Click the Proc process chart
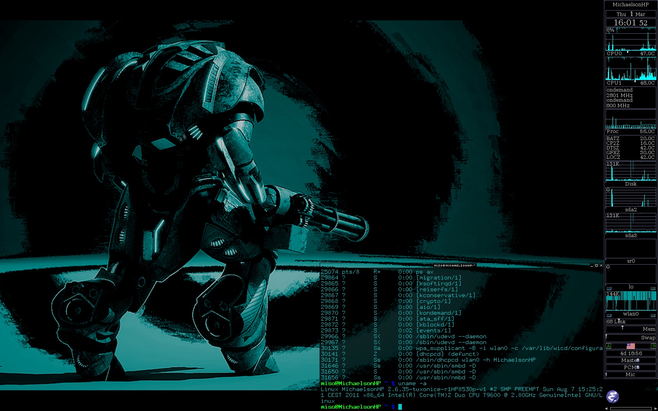This screenshot has width=658, height=411. click(x=631, y=119)
